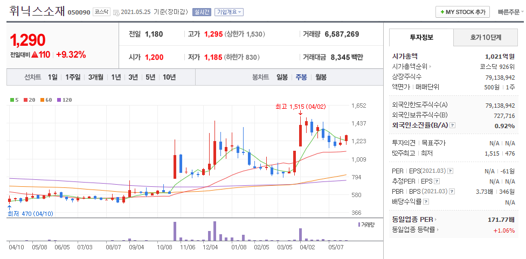
Task: Click the 20-day moving average legend swatch
Action: pyautogui.click(x=25, y=100)
